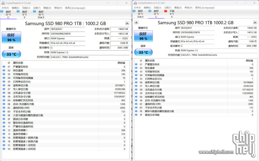
Task: Click 通电时间 3095 小时 field in right window
Action: [248, 46]
